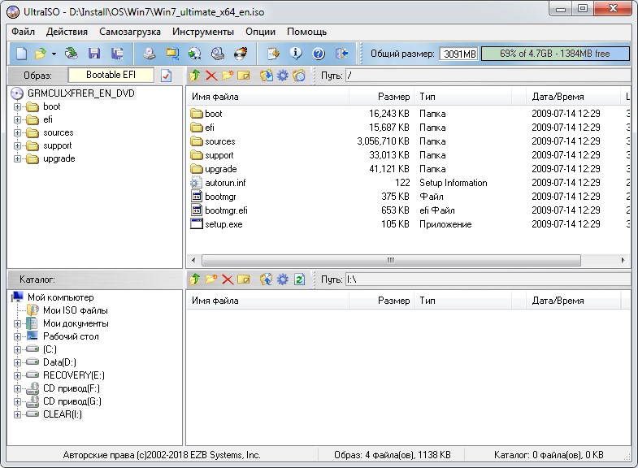The width and height of the screenshot is (638, 468).
Task: Select setup.exe in the file list
Action: click(224, 224)
